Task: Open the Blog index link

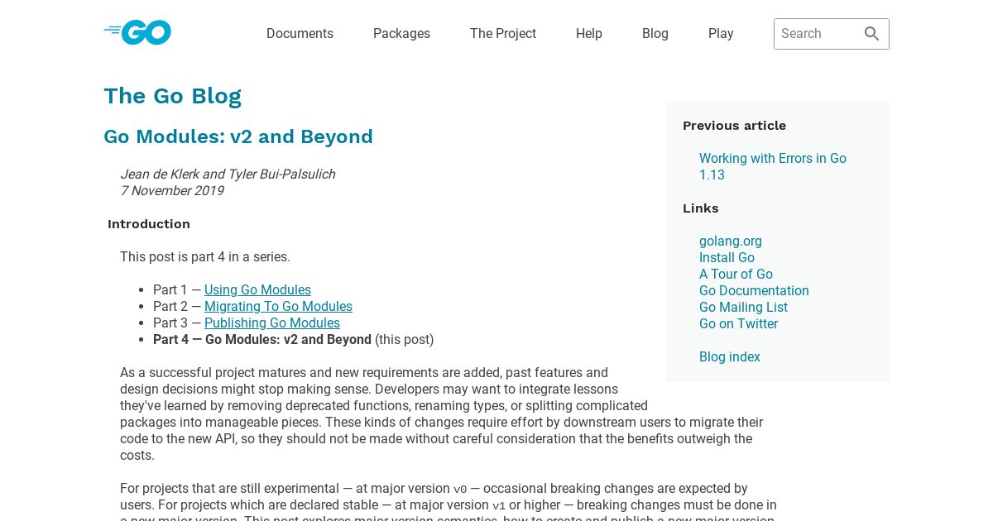Action: point(730,357)
